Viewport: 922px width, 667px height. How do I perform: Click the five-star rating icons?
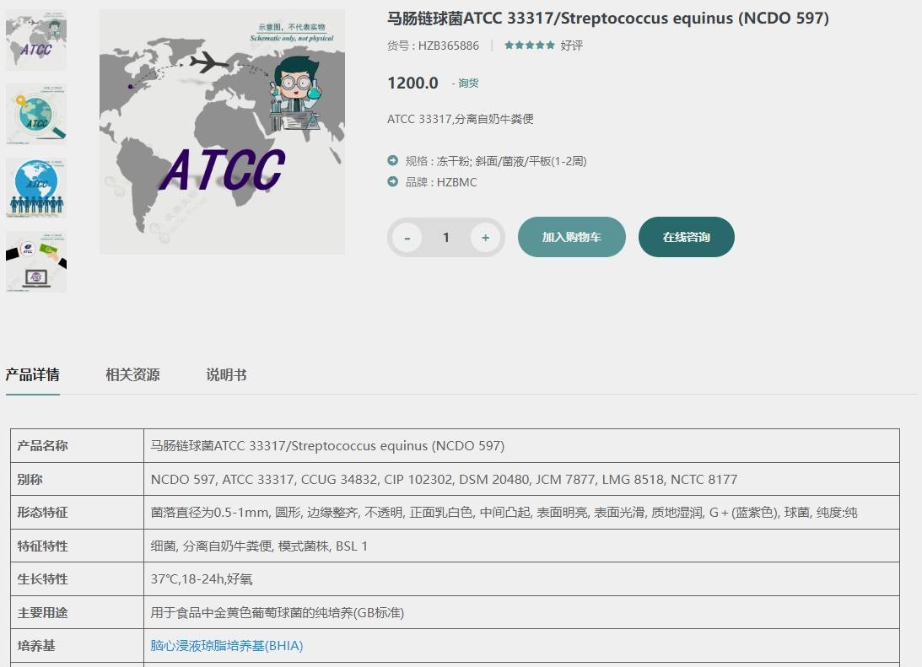(x=529, y=46)
